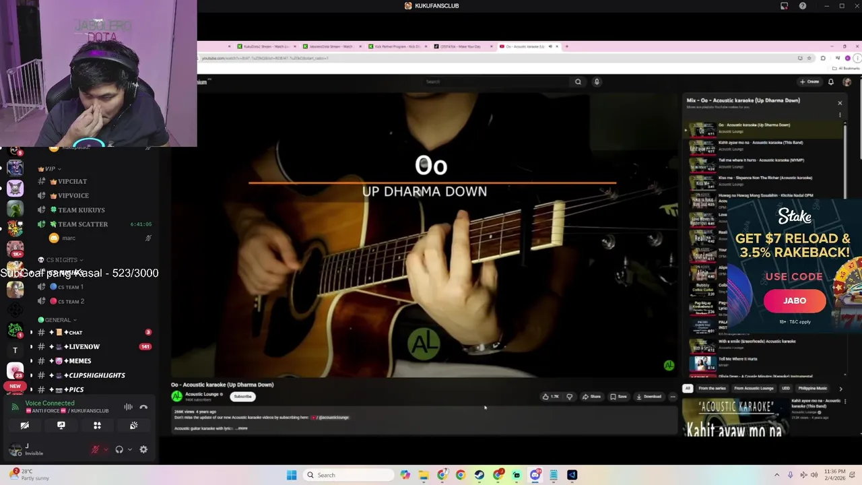
Task: Select the 'All' filter chip
Action: coord(688,389)
